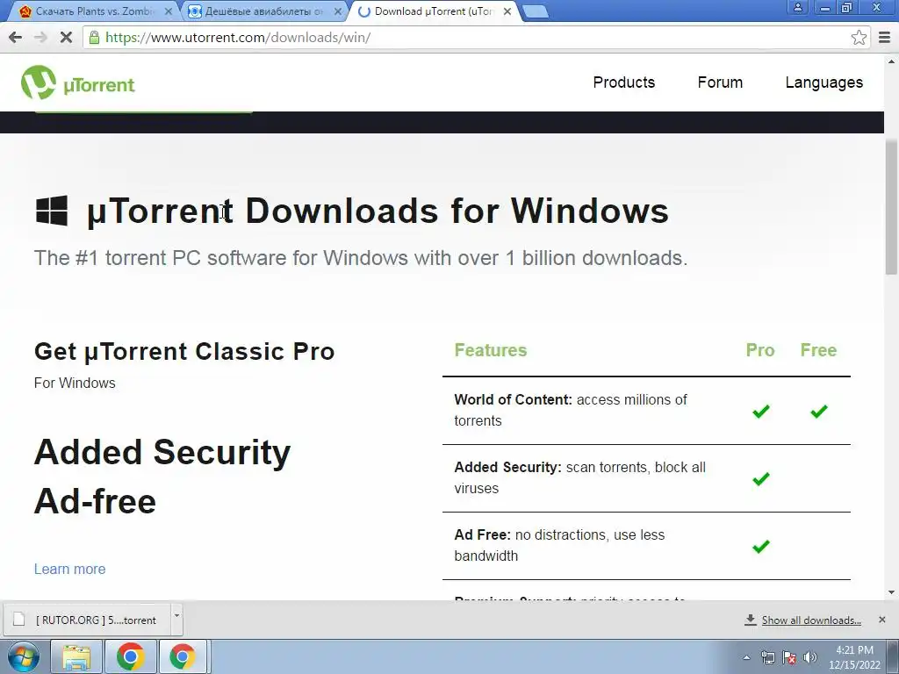Click the Free column header

pyautogui.click(x=818, y=350)
